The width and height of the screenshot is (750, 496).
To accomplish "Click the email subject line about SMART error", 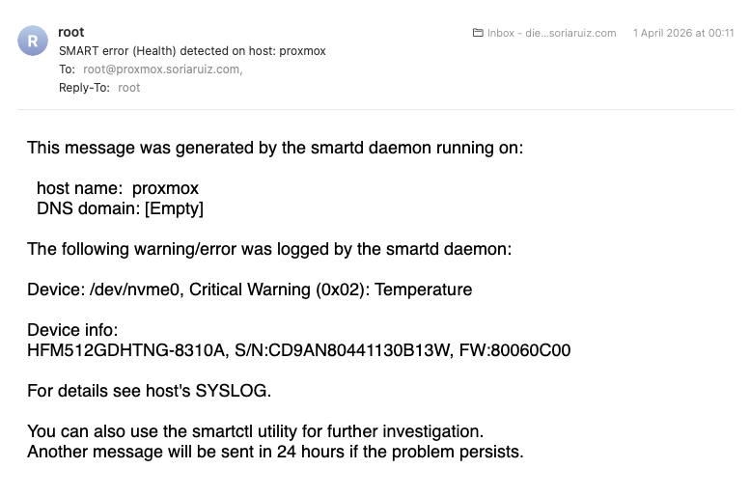I will pos(192,51).
